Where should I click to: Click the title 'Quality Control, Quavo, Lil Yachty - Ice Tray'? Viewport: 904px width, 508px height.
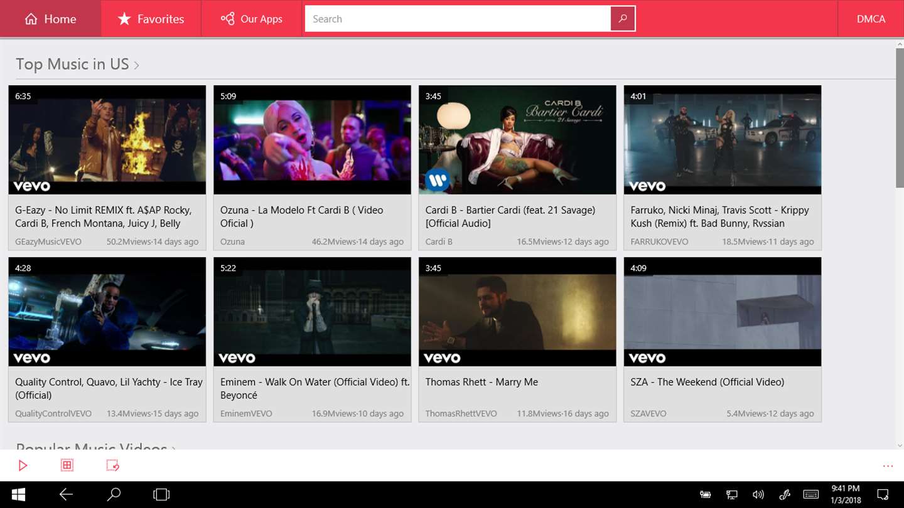pyautogui.click(x=109, y=388)
